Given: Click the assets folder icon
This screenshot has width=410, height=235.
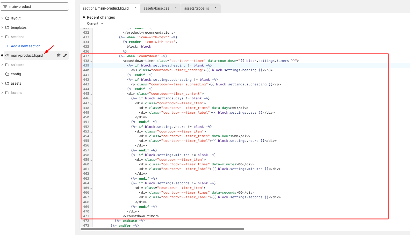Looking at the screenshot, I should click(x=7, y=83).
